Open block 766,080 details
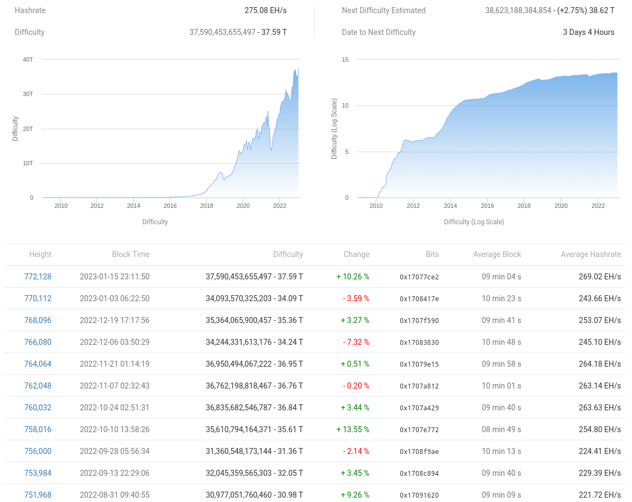This screenshot has height=502, width=632. [x=38, y=342]
